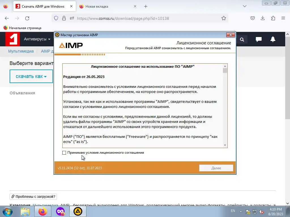Open the comments chat bubble icon

tap(259, 39)
